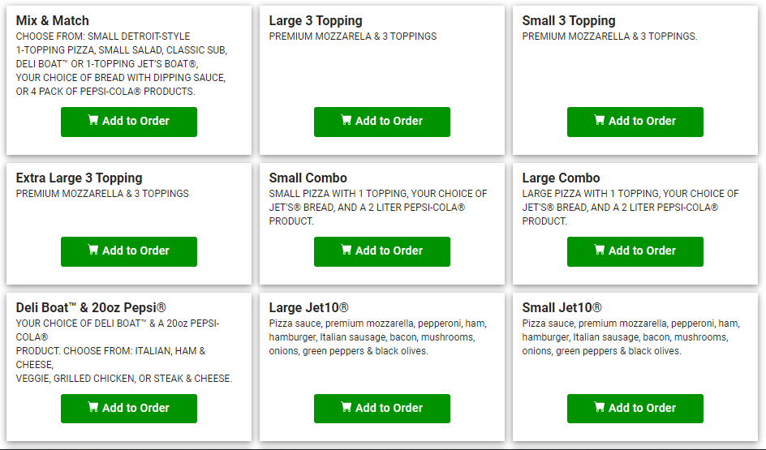Click the cart icon under Small 3 Topping

click(600, 120)
